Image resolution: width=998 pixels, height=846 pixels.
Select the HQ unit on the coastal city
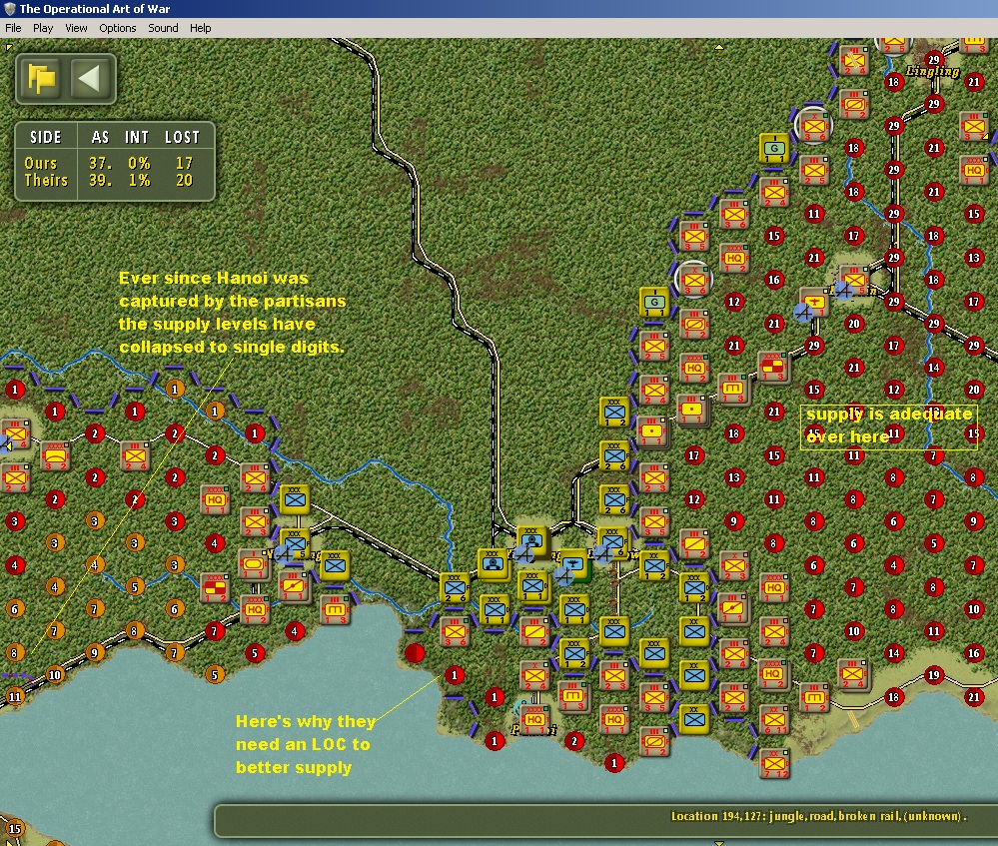click(534, 719)
